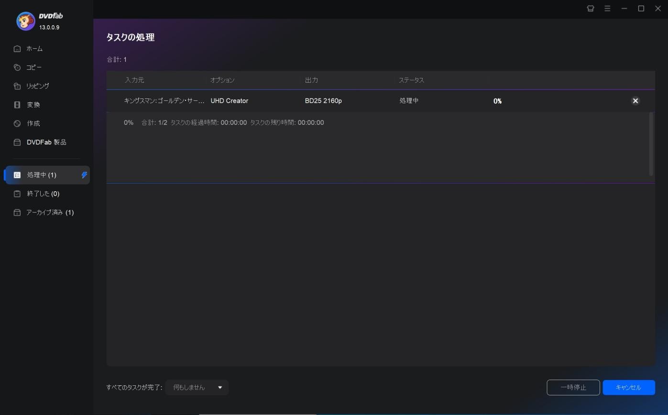Minimize the DVDFab window
Image resolution: width=668 pixels, height=415 pixels.
coord(624,9)
